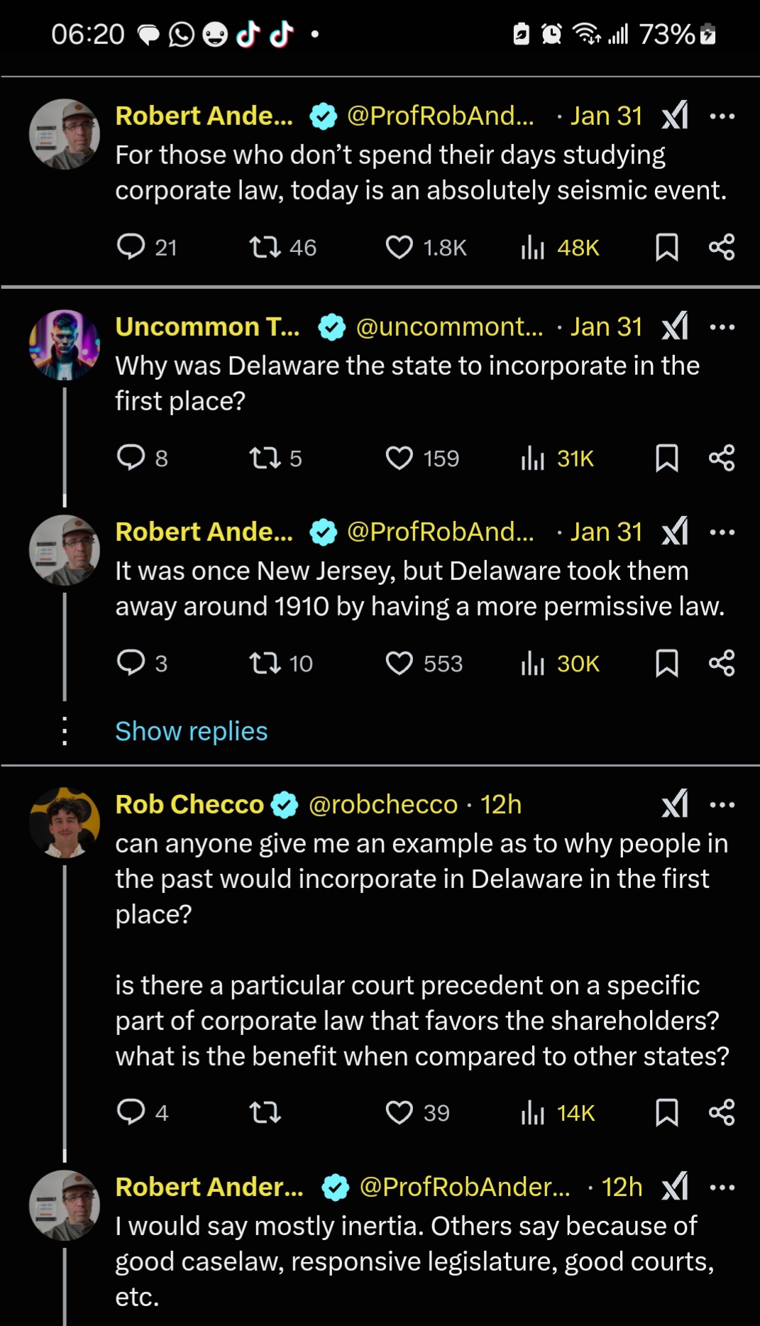Share the New Jersey reply tweet
This screenshot has width=760, height=1326.
(x=722, y=664)
